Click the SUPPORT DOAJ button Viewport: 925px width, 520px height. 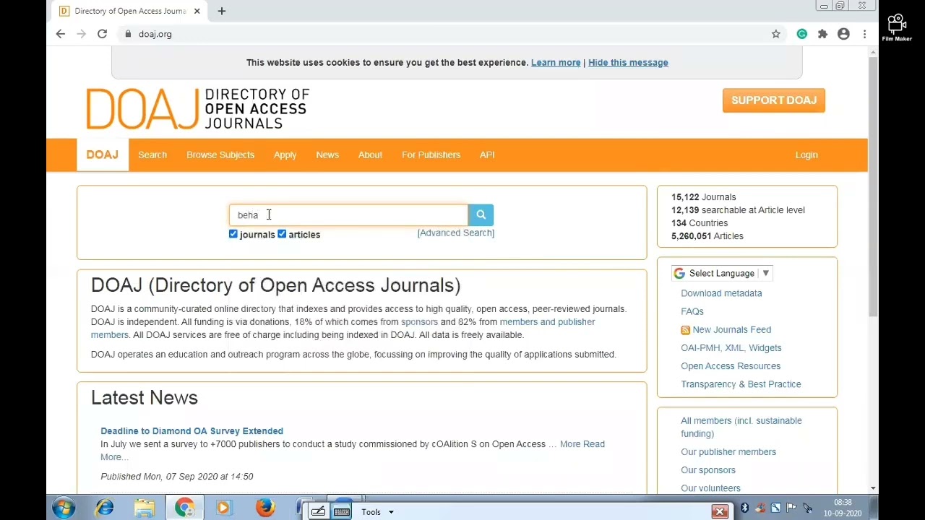(774, 100)
